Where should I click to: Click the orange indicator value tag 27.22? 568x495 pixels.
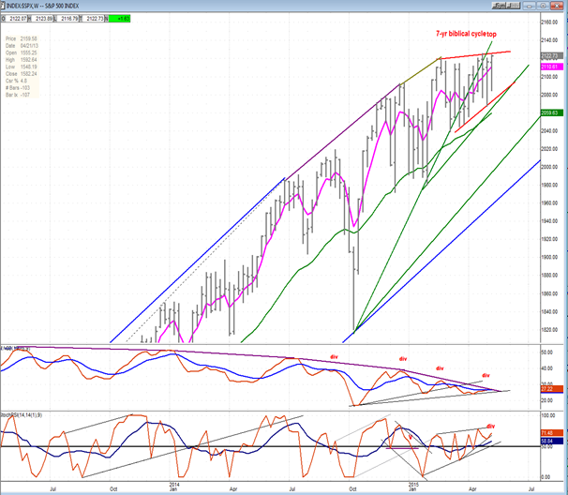552,389
